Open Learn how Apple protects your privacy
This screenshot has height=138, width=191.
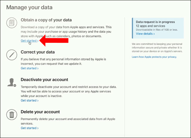point(154,57)
